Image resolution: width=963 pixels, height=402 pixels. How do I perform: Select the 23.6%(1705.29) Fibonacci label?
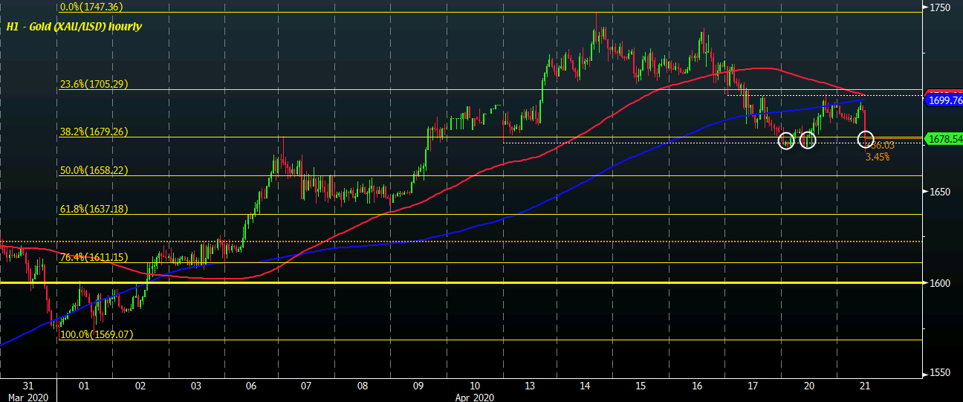(94, 84)
